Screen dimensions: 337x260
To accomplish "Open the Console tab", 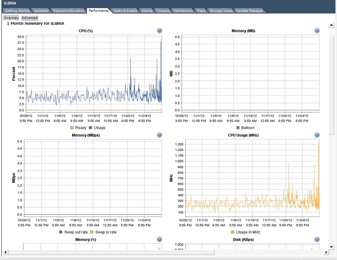I will tap(163, 10).
